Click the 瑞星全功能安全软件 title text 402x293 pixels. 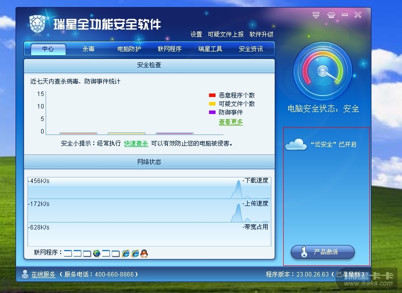(x=107, y=24)
